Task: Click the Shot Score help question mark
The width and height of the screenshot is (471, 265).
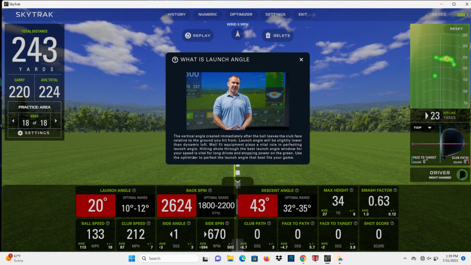Action: (392, 223)
